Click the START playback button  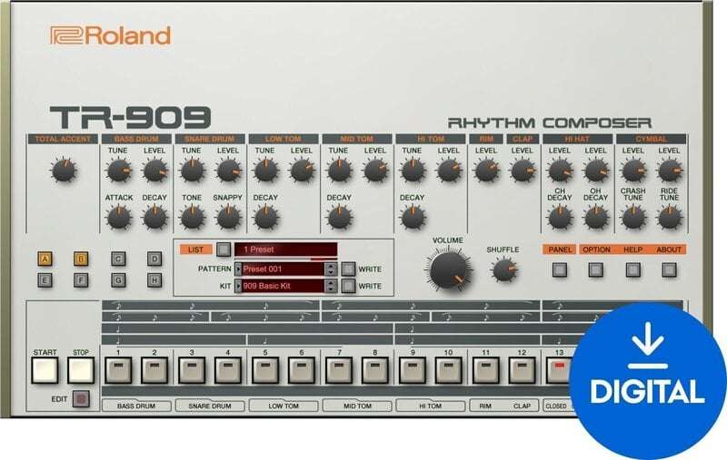click(45, 370)
